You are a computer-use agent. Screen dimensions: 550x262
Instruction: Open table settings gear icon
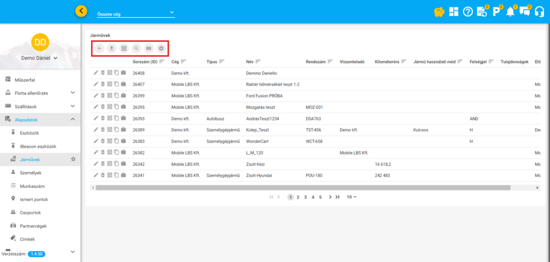[161, 48]
